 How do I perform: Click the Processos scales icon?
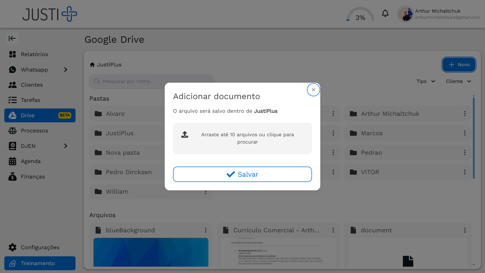pos(13,130)
